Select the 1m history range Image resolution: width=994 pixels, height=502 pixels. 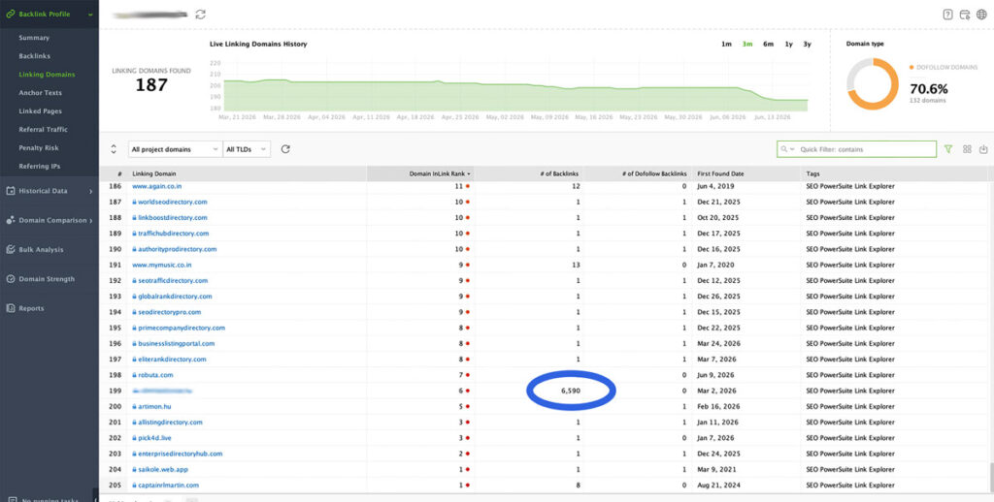point(726,45)
